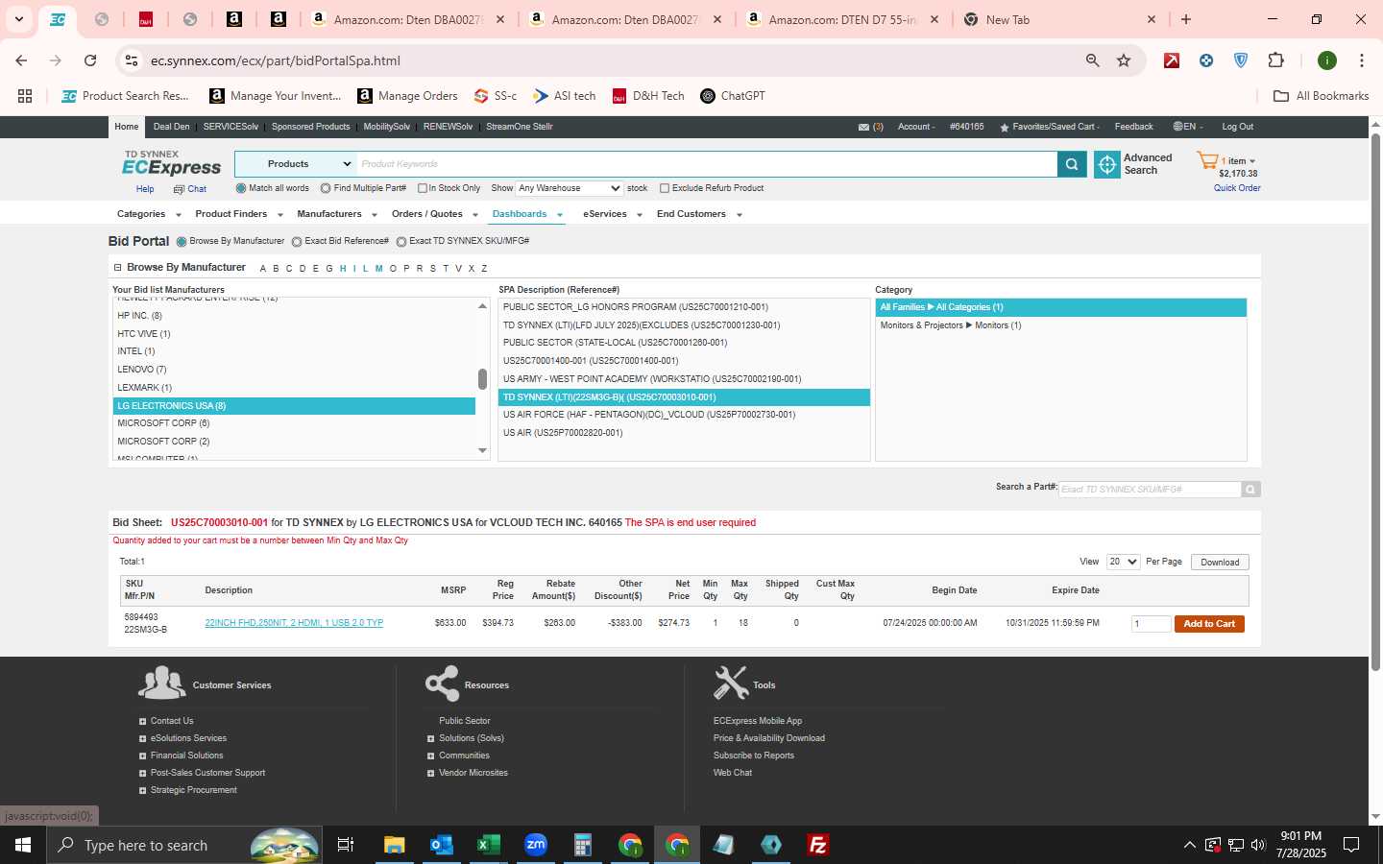This screenshot has width=1383, height=864.
Task: Open the Dashboards menu
Action: click(x=526, y=214)
